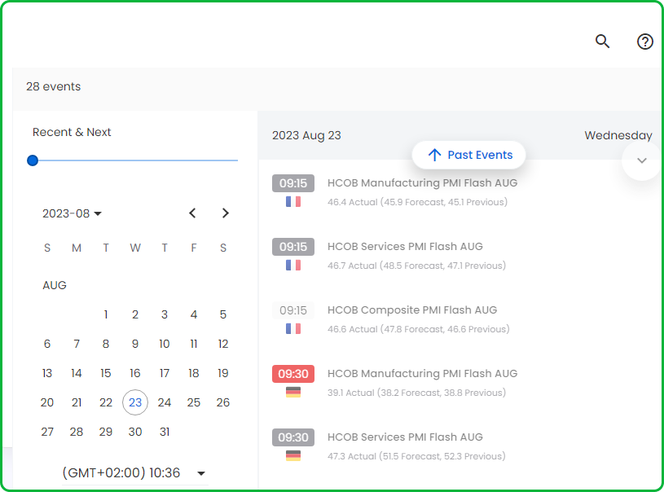Image resolution: width=664 pixels, height=492 pixels.
Task: Open the 2023-08 month dropdown
Action: point(72,213)
